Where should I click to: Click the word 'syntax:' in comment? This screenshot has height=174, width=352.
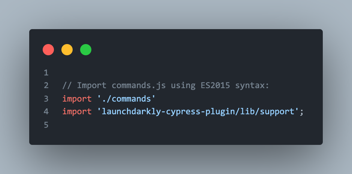tap(252, 86)
